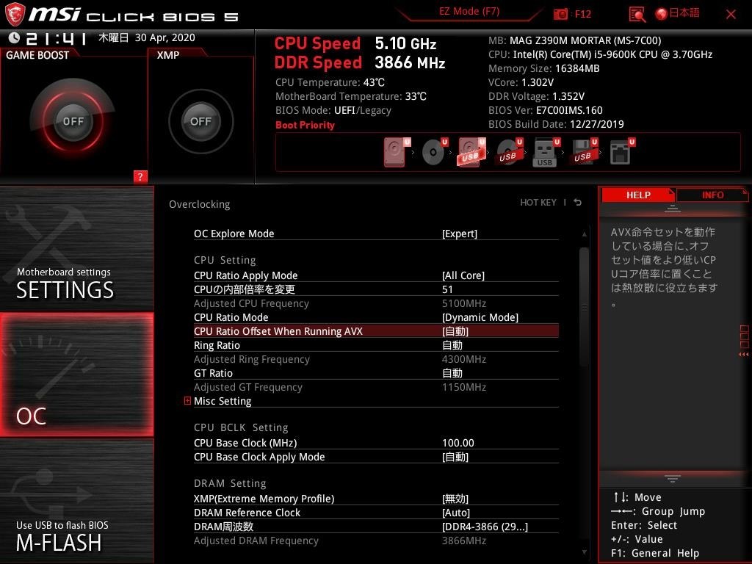Select the USB CD/DVD boot device icon
Image resolution: width=752 pixels, height=564 pixels.
coord(510,152)
